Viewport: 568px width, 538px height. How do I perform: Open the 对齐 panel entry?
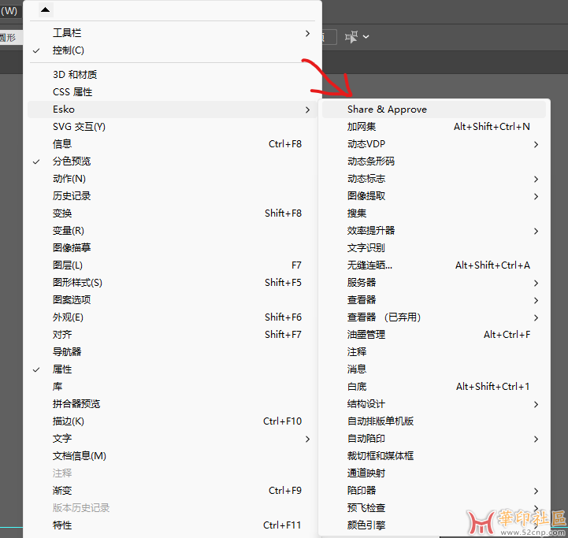click(173, 335)
